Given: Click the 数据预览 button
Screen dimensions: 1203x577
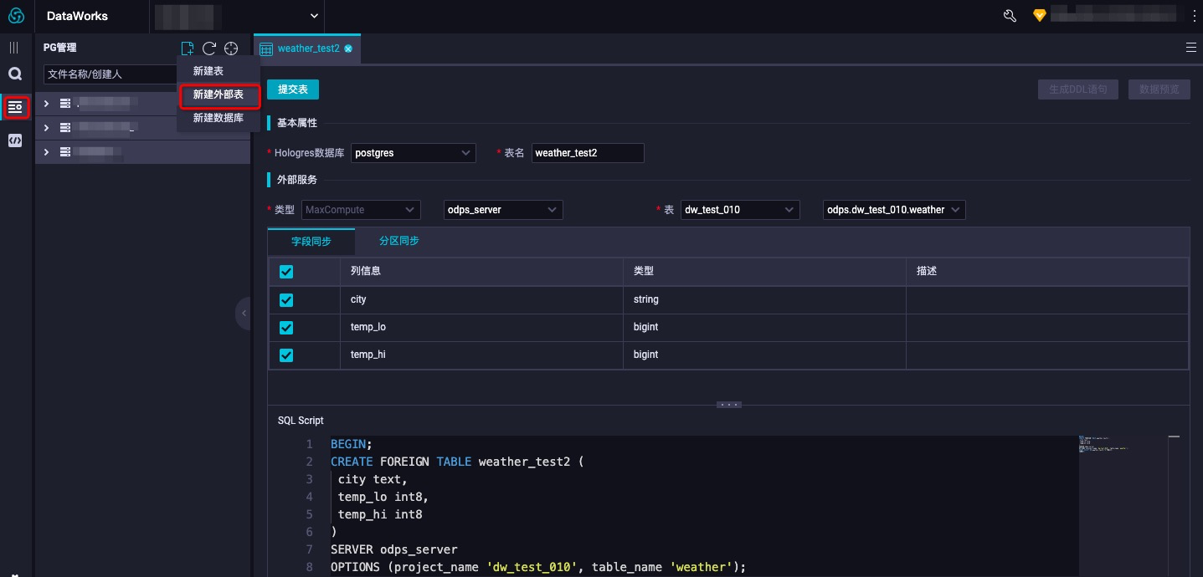Looking at the screenshot, I should pos(1159,89).
